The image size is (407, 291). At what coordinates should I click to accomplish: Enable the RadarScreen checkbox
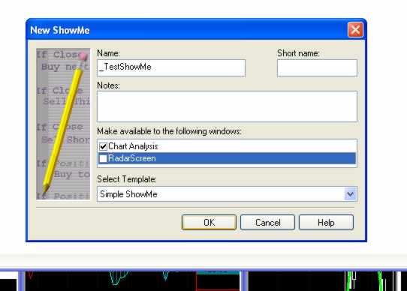pos(103,158)
